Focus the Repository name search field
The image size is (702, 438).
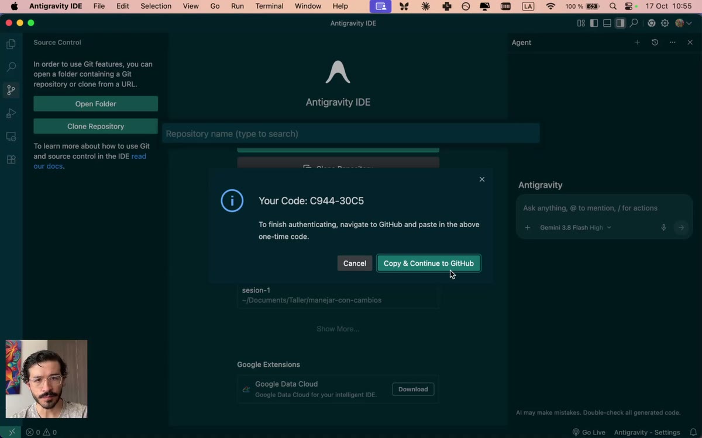[351, 134]
